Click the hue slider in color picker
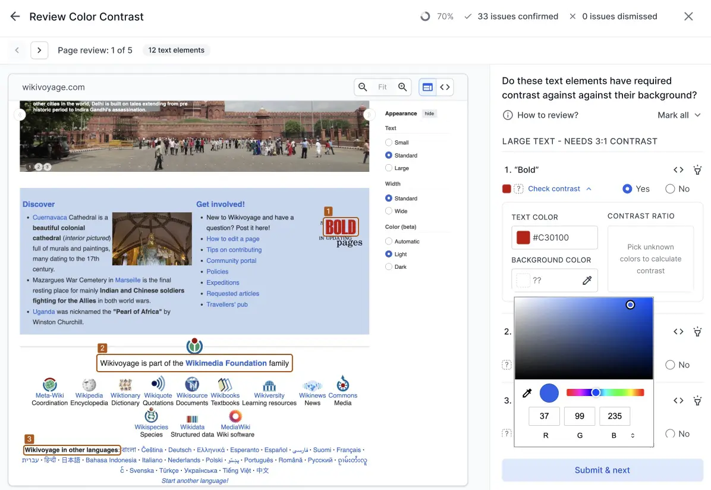Viewport: 711px width, 490px height. pos(605,392)
